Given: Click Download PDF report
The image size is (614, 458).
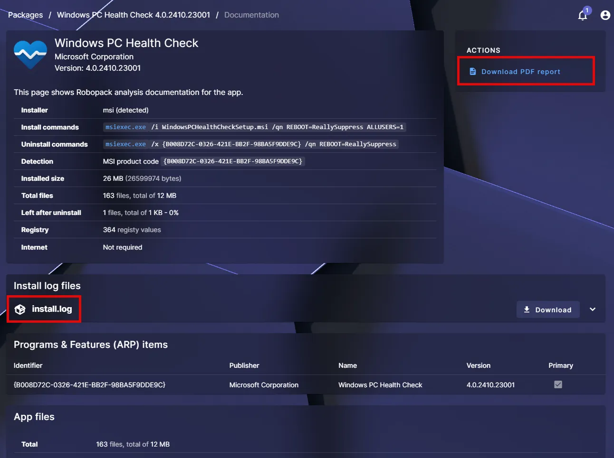Looking at the screenshot, I should click(521, 72).
